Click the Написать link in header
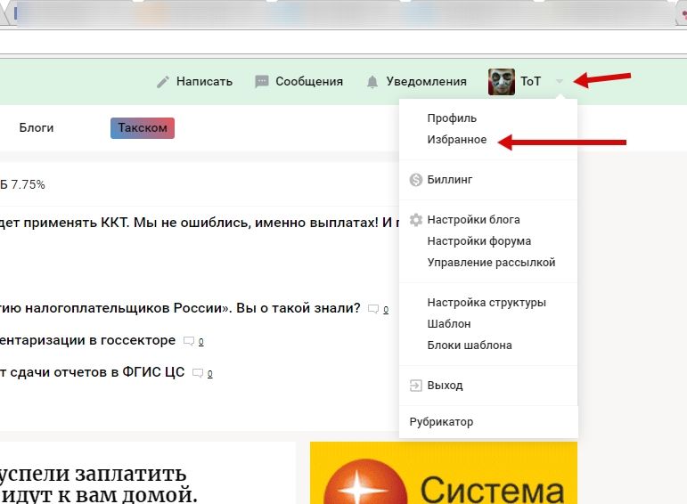 pos(204,81)
